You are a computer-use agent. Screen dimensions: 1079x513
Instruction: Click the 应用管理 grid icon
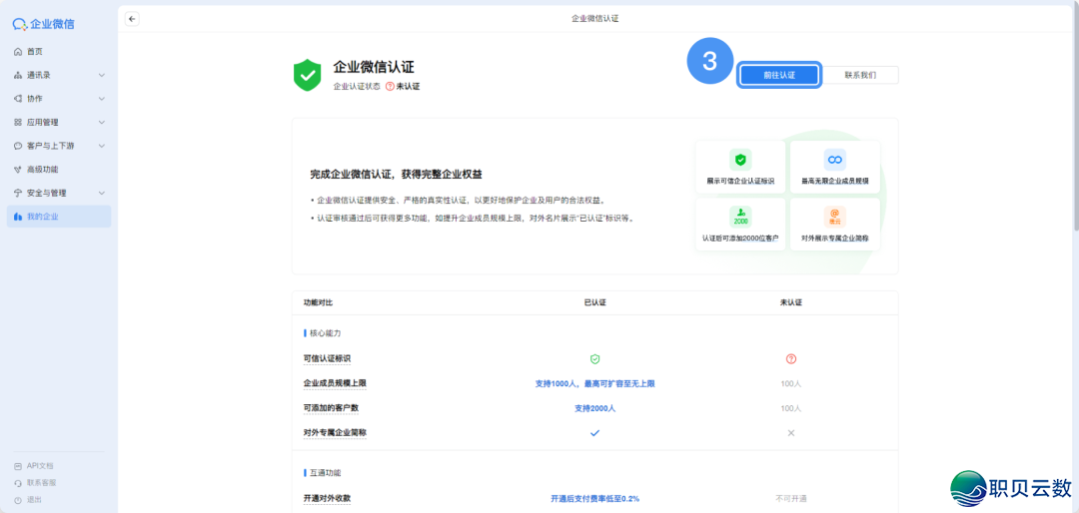point(18,123)
